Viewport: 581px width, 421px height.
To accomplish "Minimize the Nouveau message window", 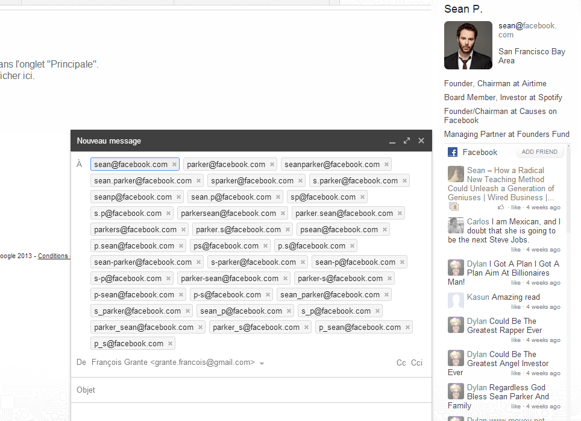I will [392, 142].
